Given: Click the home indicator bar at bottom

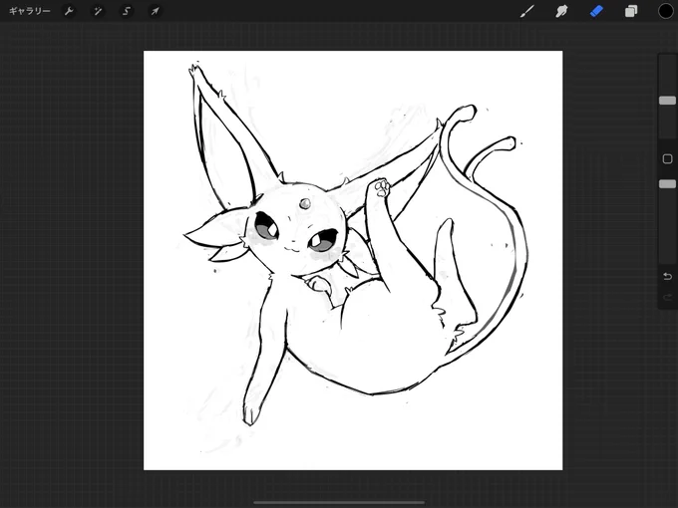Looking at the screenshot, I should (339, 502).
